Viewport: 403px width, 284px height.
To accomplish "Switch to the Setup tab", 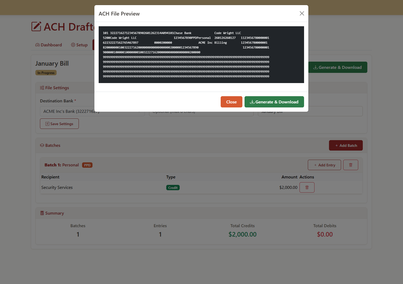I will click(79, 45).
